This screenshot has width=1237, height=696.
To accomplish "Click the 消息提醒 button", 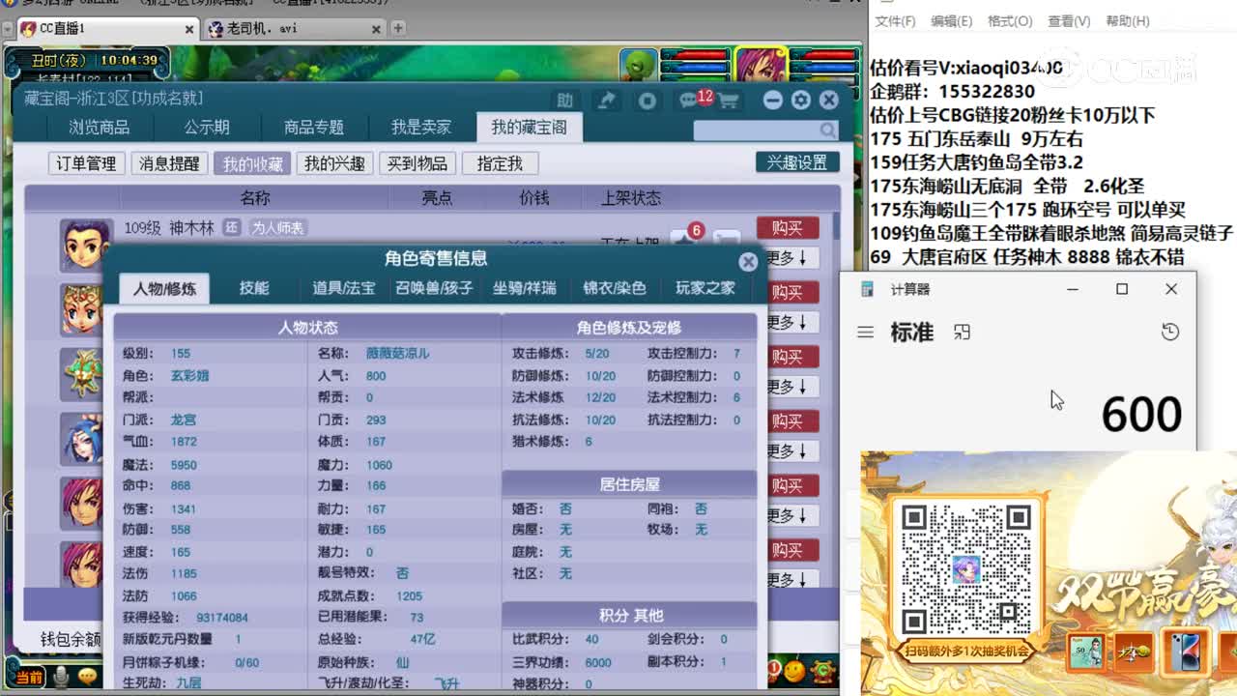I will [x=169, y=163].
